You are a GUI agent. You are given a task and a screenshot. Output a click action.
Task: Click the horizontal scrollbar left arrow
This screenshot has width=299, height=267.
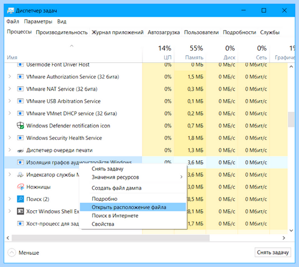[x=8, y=238]
